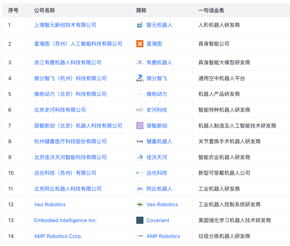The height and width of the screenshot is (246, 290).
Task: Click the 微分智飞 short name link
Action: 157,78
